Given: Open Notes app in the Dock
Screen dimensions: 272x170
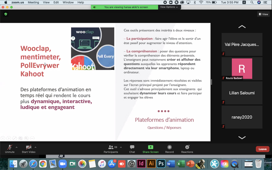Looking at the screenshot, I should tap(92, 164).
